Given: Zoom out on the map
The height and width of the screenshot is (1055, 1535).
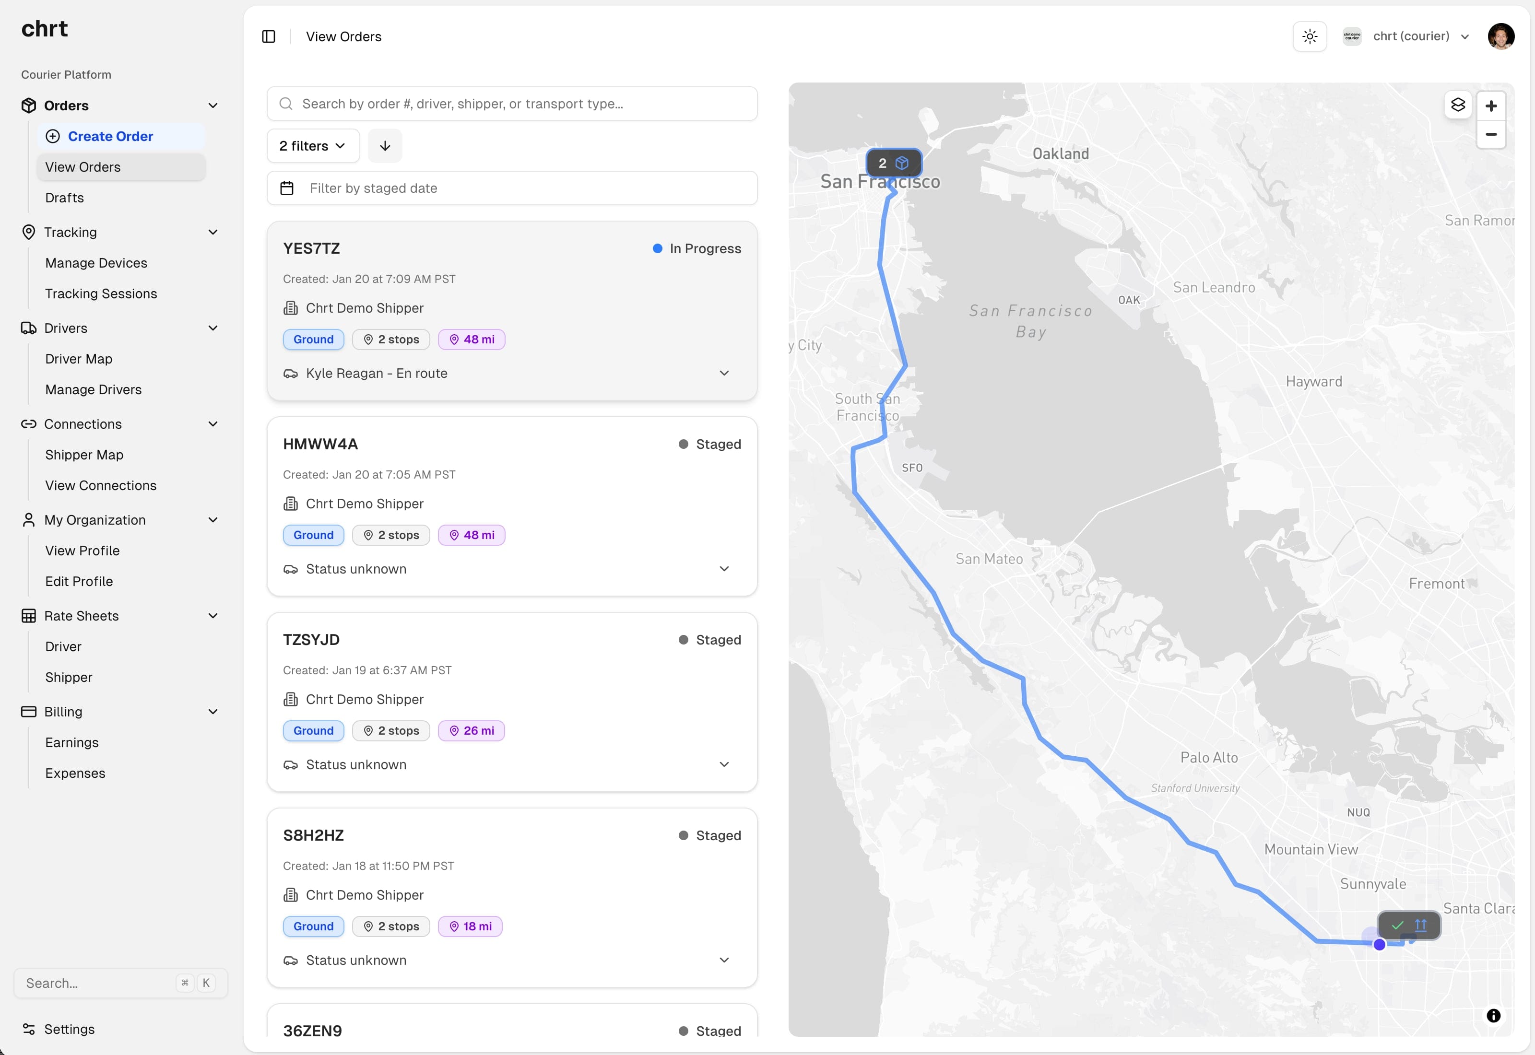Looking at the screenshot, I should coord(1491,134).
